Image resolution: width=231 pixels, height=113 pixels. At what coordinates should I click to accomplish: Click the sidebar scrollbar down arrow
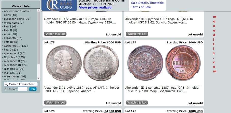click(39, 78)
